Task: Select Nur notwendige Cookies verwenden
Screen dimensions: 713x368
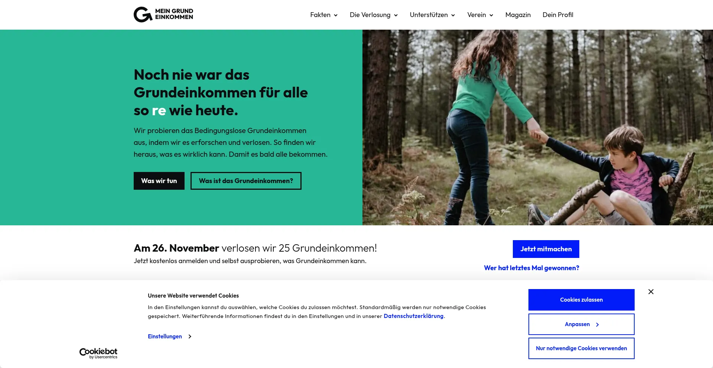Action: tap(581, 348)
